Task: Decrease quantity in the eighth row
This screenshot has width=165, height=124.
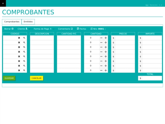Action: (101, 70)
